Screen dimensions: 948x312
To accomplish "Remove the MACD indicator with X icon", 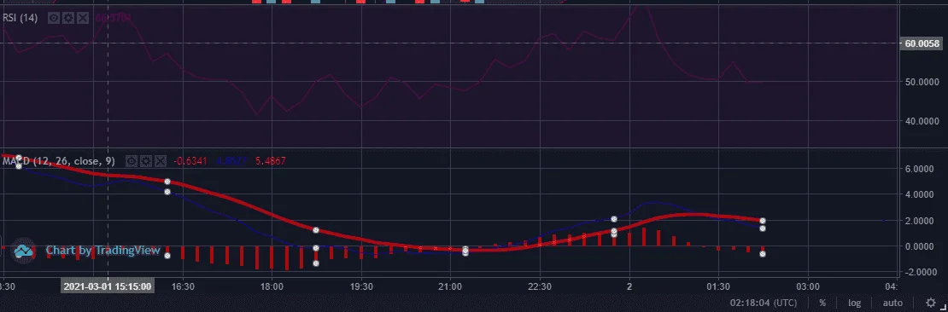I will tap(161, 161).
